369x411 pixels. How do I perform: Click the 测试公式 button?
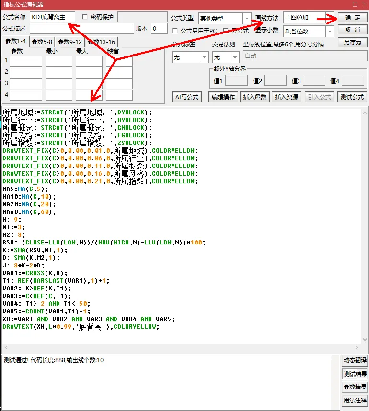352,97
